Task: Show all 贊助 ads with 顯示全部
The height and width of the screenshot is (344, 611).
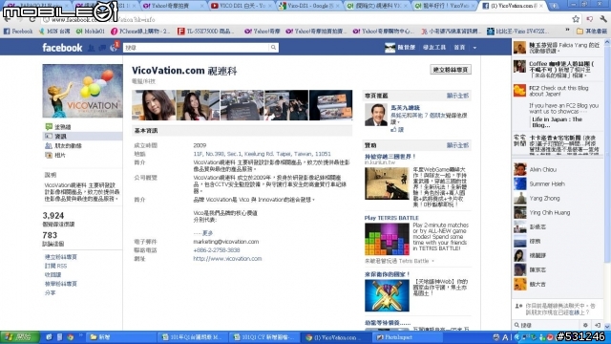Action: pos(457,145)
